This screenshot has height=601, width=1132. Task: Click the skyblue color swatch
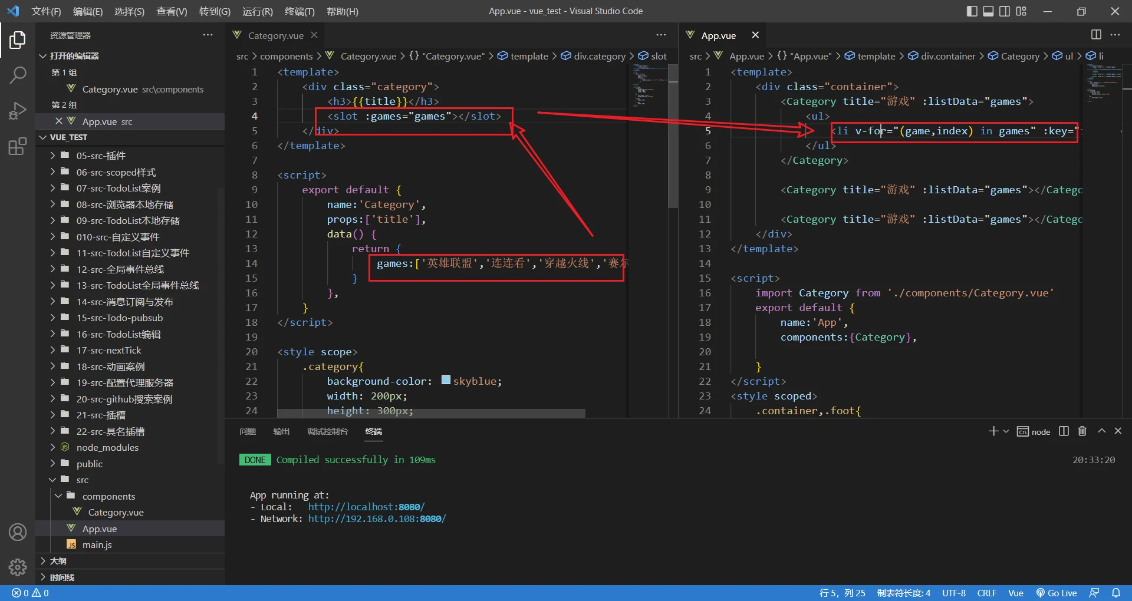446,381
